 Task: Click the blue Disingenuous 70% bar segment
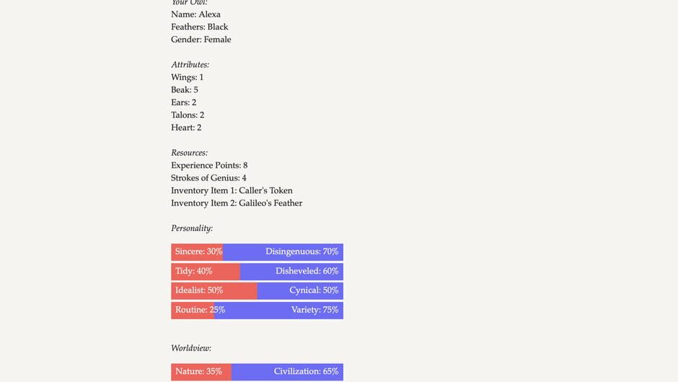click(x=283, y=252)
